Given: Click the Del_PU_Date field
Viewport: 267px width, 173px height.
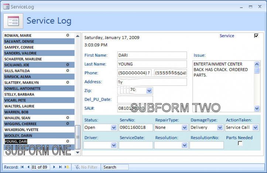Looking at the screenshot, I should (x=135, y=100).
